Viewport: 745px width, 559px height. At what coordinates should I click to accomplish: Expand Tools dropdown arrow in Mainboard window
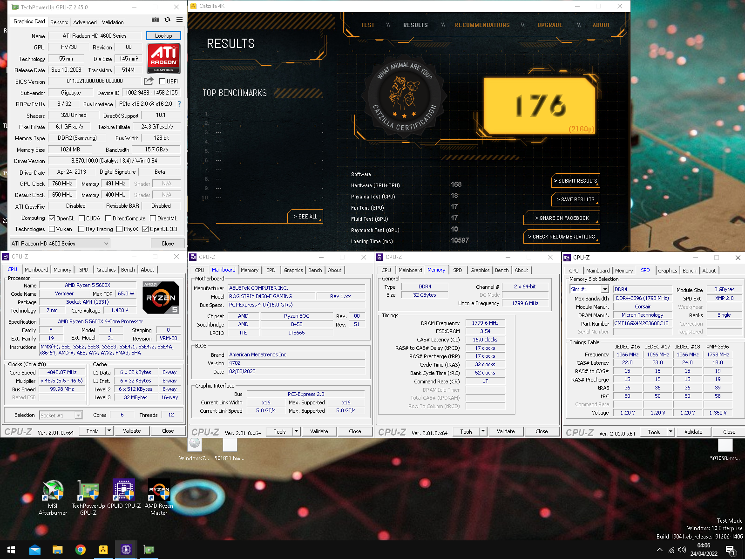coord(296,431)
